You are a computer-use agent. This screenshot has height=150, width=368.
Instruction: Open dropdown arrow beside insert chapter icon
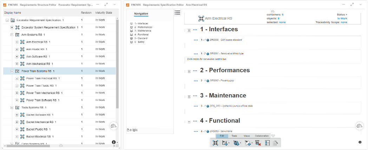[x=229, y=143]
